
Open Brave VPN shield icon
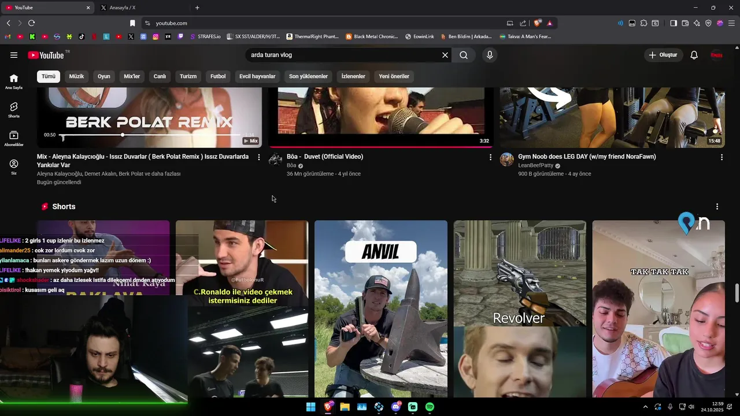coord(708,23)
